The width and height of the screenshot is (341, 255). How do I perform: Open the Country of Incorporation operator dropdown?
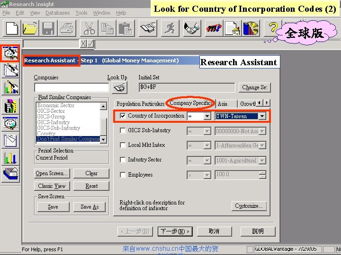[207, 116]
